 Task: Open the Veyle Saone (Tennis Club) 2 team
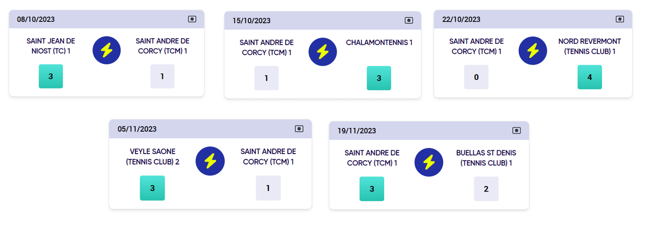point(153,156)
